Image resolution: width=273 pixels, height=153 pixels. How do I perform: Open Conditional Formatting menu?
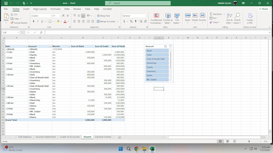click(x=156, y=19)
